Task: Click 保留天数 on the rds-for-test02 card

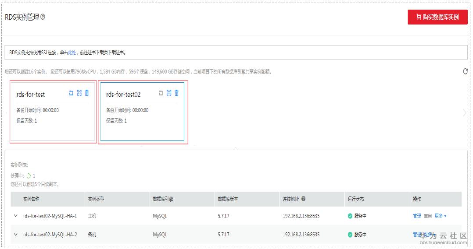Action: [x=116, y=121]
